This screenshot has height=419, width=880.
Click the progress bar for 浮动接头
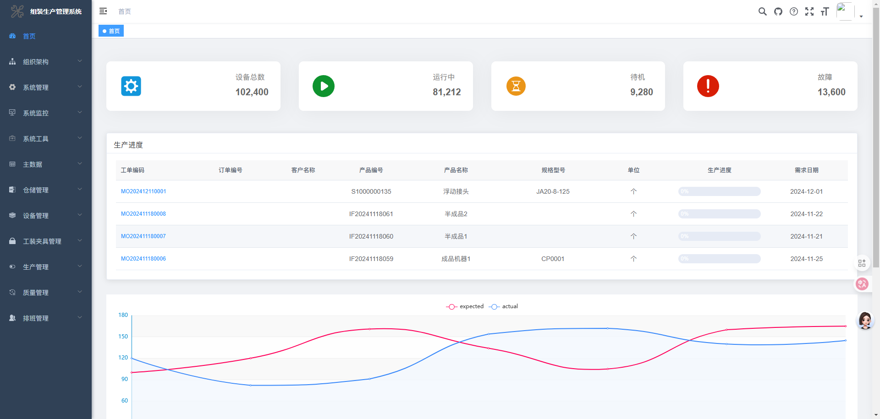[x=719, y=191]
